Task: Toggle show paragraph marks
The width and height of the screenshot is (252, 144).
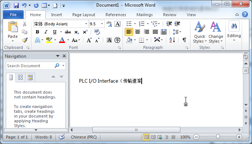Action: click(x=184, y=40)
